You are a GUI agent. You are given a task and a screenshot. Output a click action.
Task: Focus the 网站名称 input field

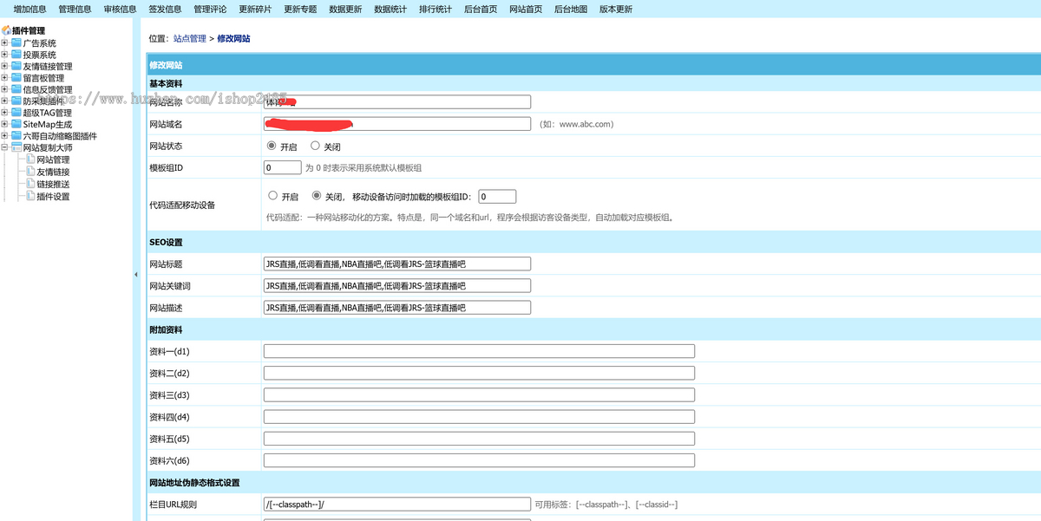pyautogui.click(x=397, y=101)
